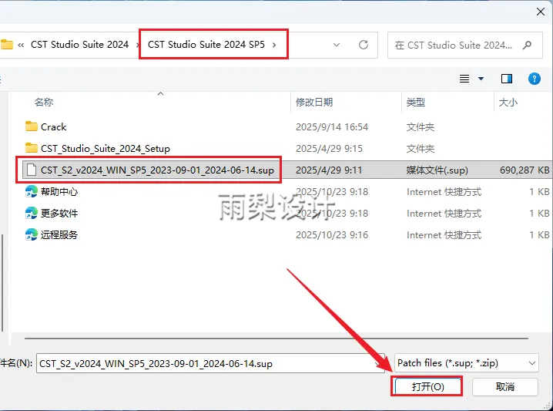
Task: Click the search magnifier icon
Action: [x=527, y=45]
